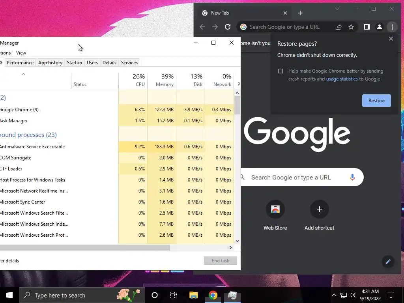Select the Google Chrome (9) process
The image size is (404, 303).
point(117,110)
